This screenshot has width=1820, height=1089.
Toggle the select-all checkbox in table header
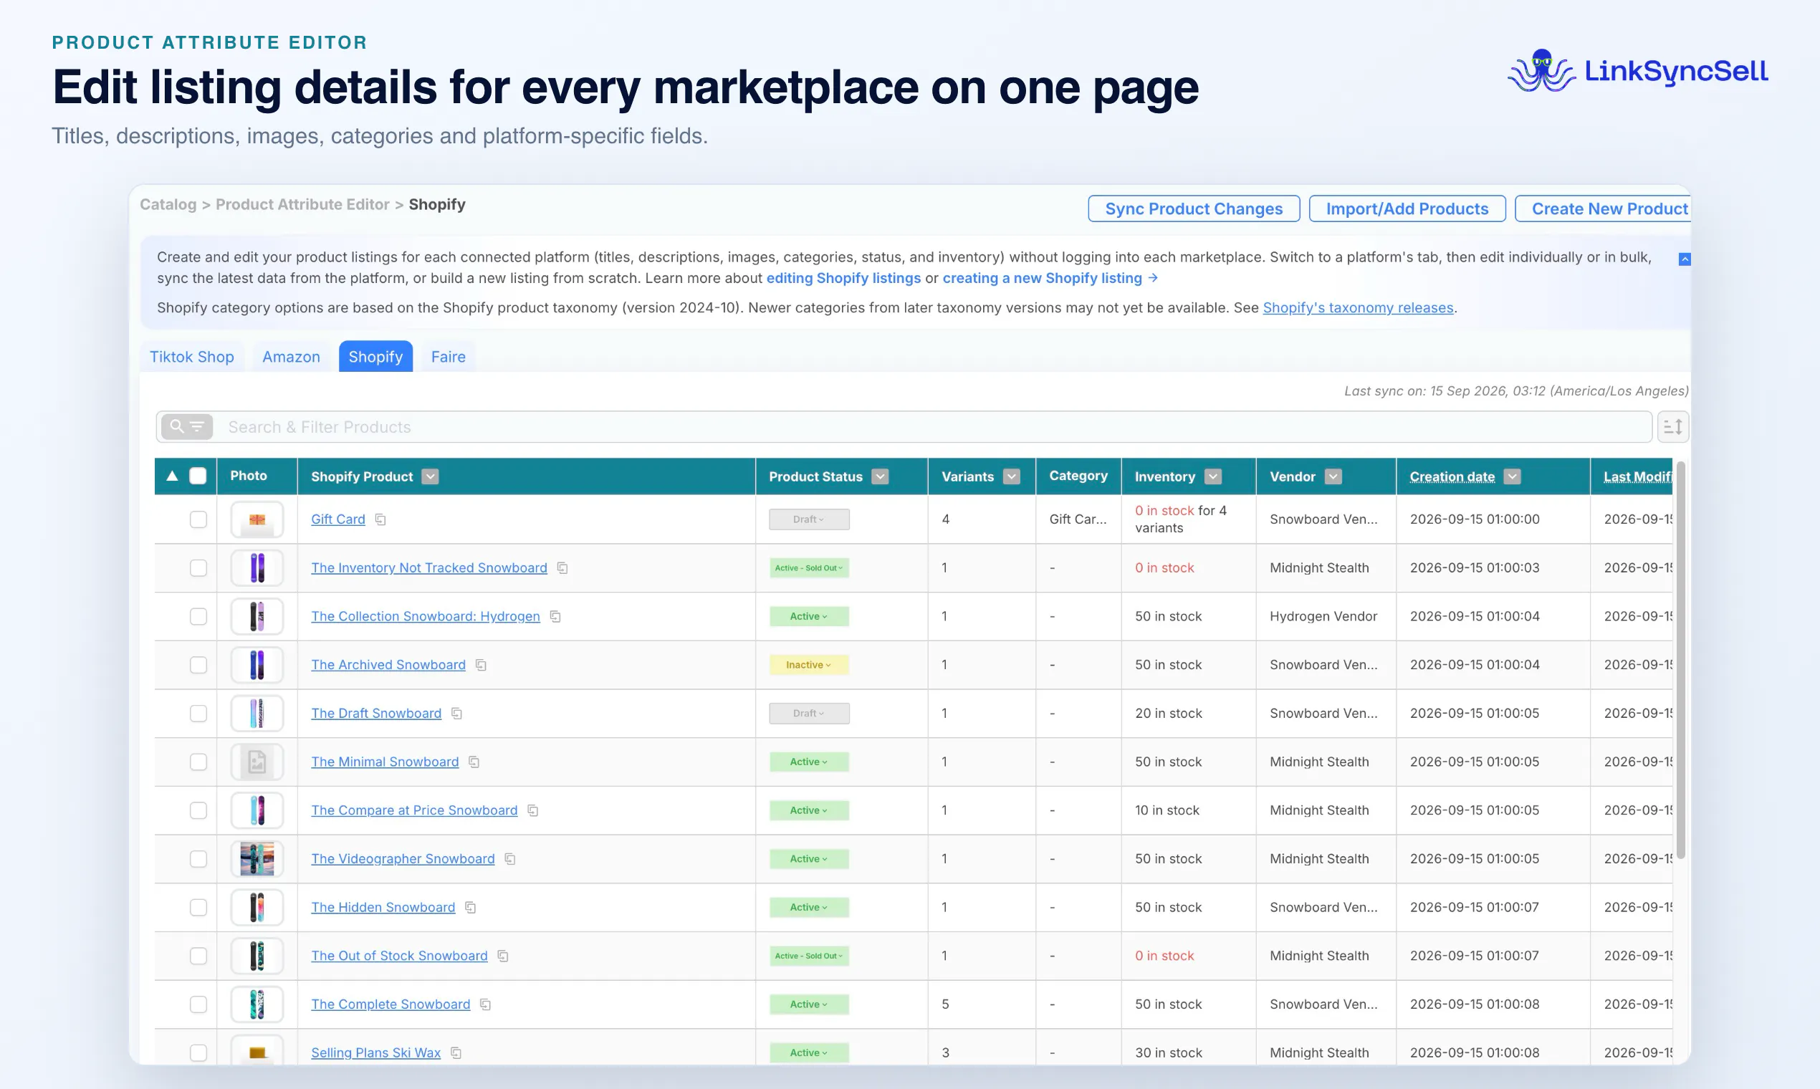tap(198, 476)
